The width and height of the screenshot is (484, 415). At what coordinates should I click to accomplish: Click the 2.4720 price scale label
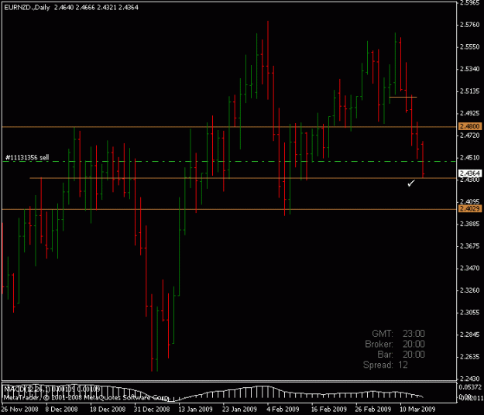[470, 135]
